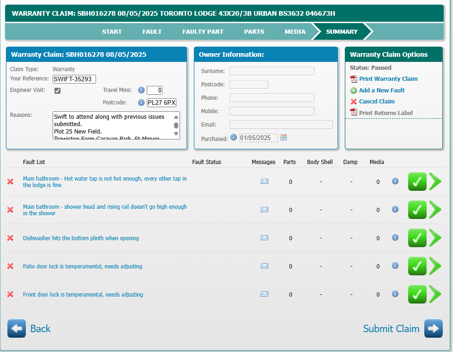This screenshot has height=352, width=458.
Task: Click the Back button
Action: 30,328
